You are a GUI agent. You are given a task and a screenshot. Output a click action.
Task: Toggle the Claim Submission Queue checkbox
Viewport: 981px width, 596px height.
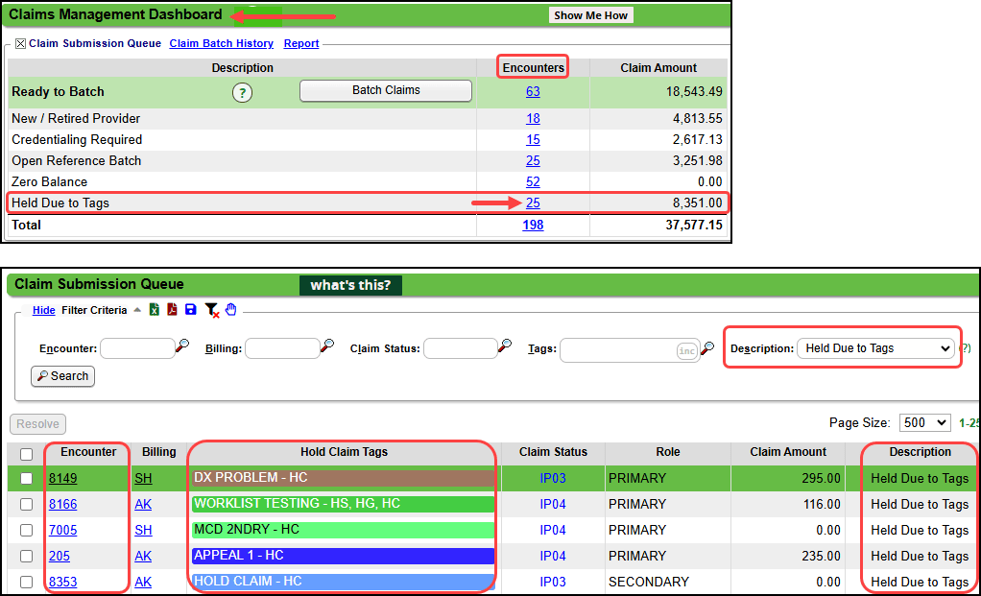click(20, 44)
